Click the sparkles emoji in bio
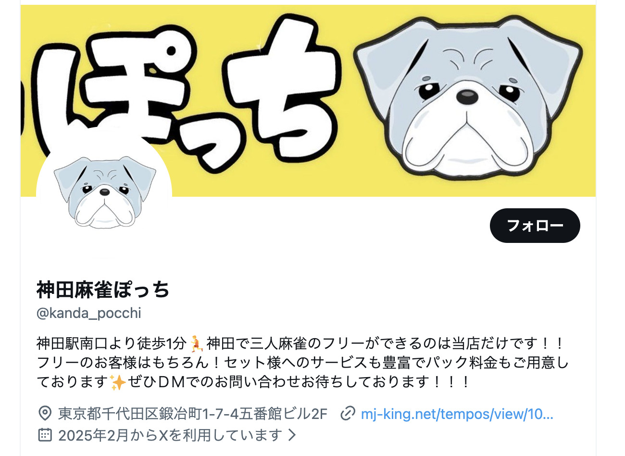 point(117,382)
